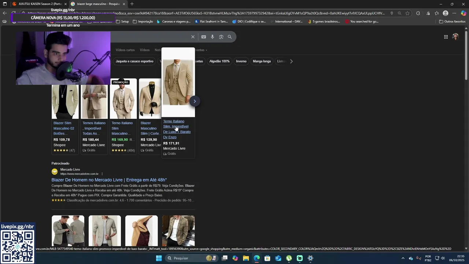This screenshot has width=469, height=264.
Task: Clear the Google search box with X
Action: click(x=193, y=37)
